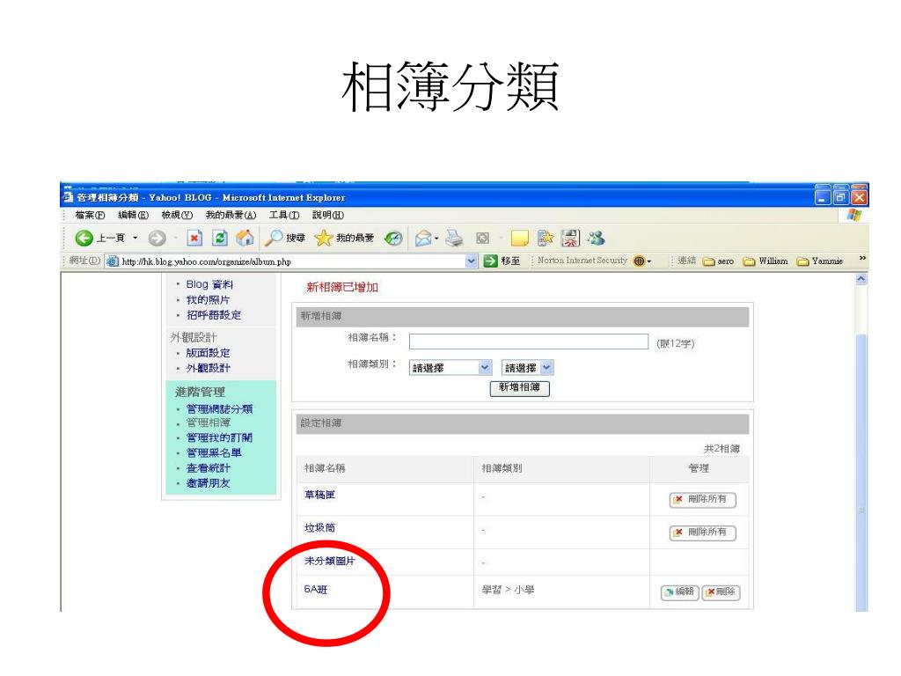Open the 未分類圖片 album link
Viewport: 901px width, 676px height.
(330, 561)
